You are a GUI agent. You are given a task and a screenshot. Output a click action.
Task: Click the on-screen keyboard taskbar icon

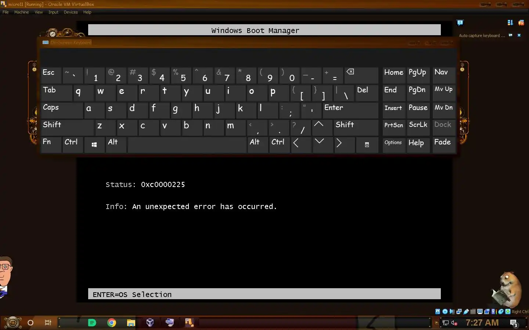pos(169,322)
